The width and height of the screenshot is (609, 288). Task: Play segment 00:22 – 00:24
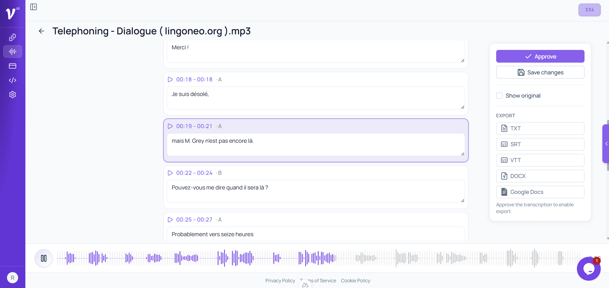(x=170, y=173)
